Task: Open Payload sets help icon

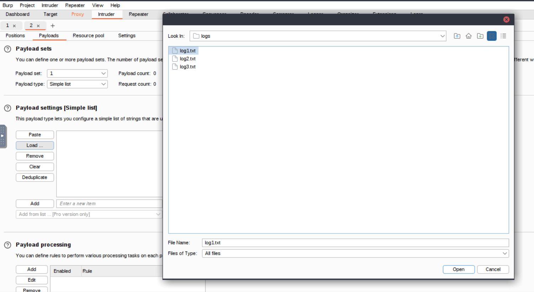Action: click(7, 49)
